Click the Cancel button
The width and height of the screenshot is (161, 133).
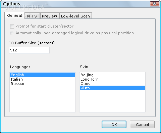tap(142, 125)
